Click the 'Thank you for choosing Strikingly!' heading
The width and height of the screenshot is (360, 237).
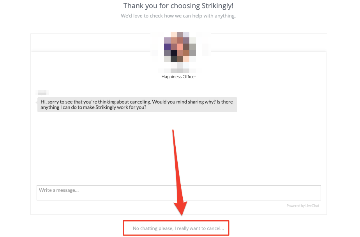(x=178, y=6)
